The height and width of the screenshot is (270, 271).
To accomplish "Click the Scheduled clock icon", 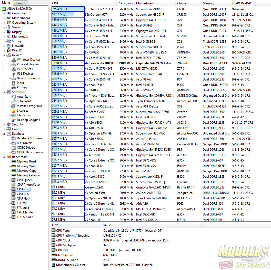I will click(14, 101).
